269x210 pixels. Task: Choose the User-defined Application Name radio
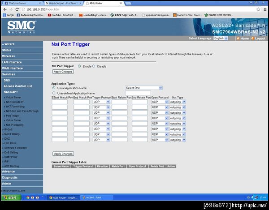(x=54, y=93)
